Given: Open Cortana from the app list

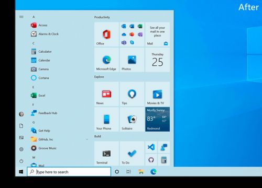Looking at the screenshot, I should (x=40, y=78).
